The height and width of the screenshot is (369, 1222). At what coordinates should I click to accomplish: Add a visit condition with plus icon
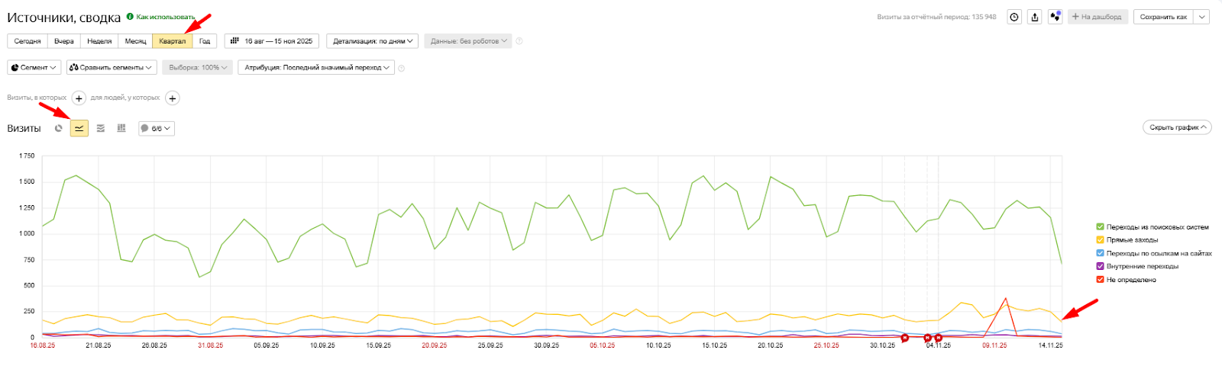79,98
